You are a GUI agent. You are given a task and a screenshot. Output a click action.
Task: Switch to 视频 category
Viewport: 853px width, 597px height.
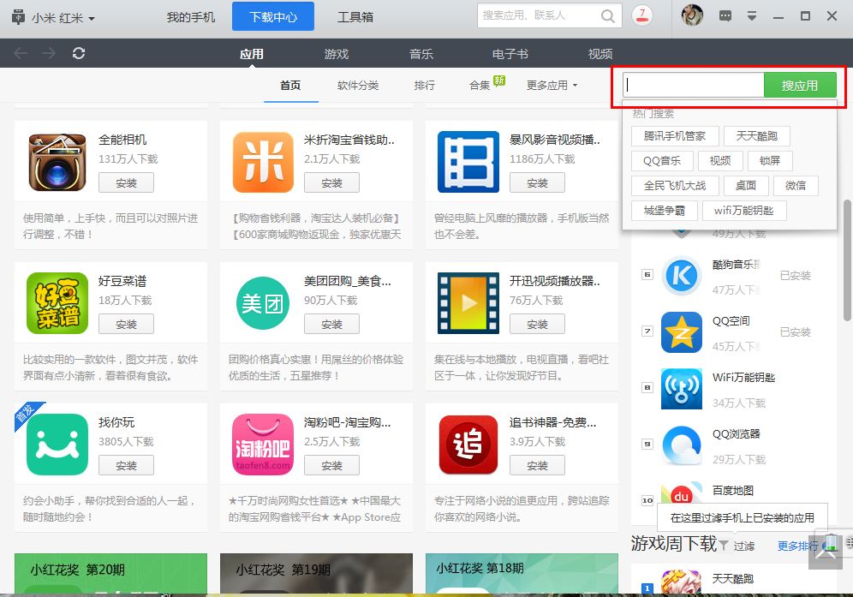click(600, 54)
